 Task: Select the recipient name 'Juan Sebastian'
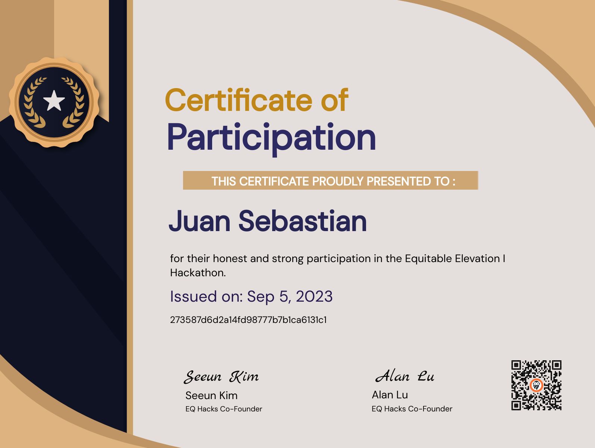point(268,221)
